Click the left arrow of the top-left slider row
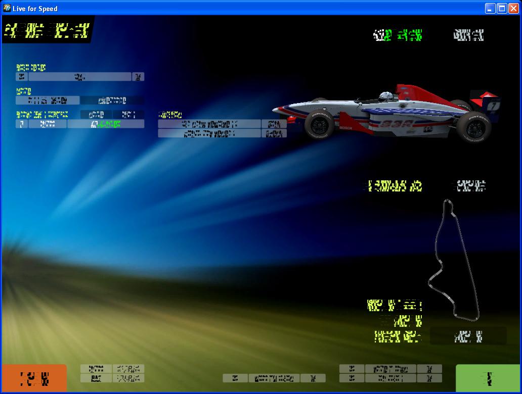Screen dimensions: 522x394 point(22,77)
